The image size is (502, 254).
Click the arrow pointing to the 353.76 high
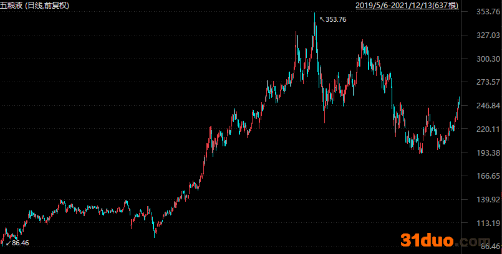[322, 19]
